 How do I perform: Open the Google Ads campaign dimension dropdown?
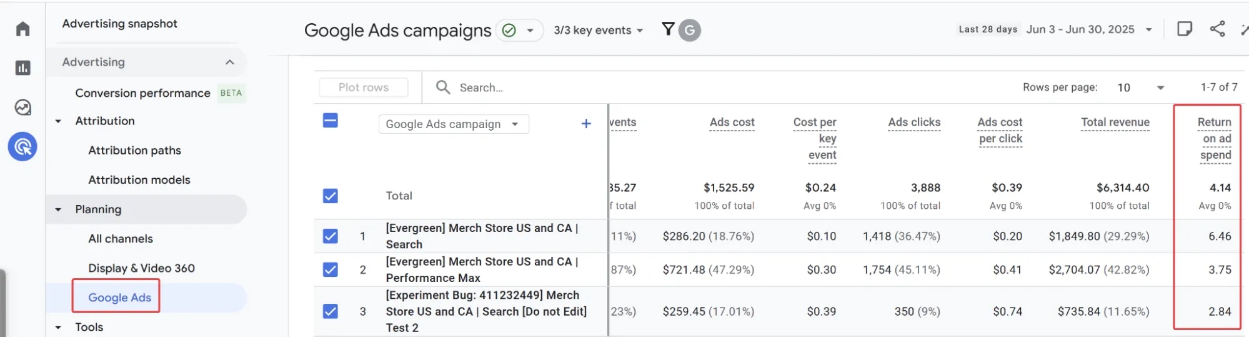[454, 124]
